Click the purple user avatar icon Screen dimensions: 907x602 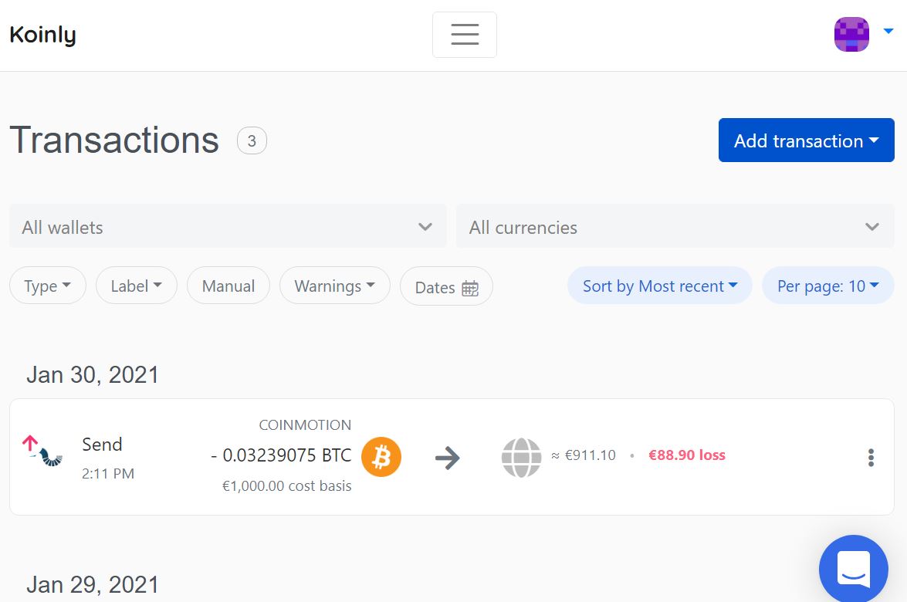[851, 35]
